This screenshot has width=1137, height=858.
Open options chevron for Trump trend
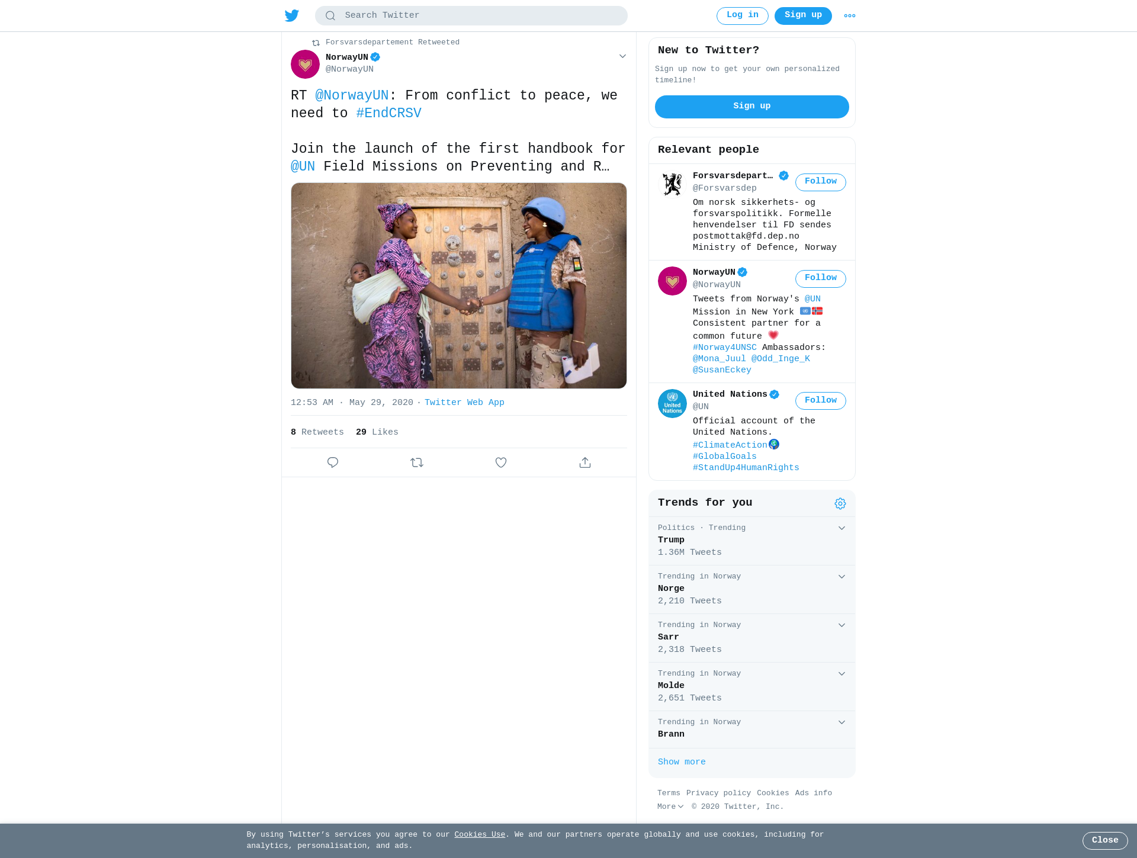point(841,528)
